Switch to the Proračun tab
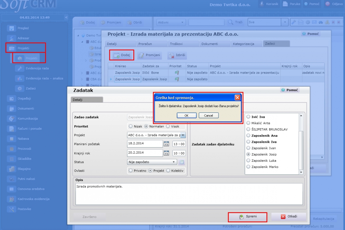 pos(152,44)
